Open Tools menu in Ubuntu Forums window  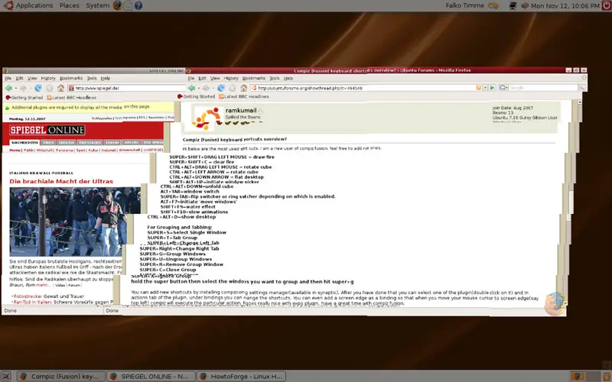point(275,78)
